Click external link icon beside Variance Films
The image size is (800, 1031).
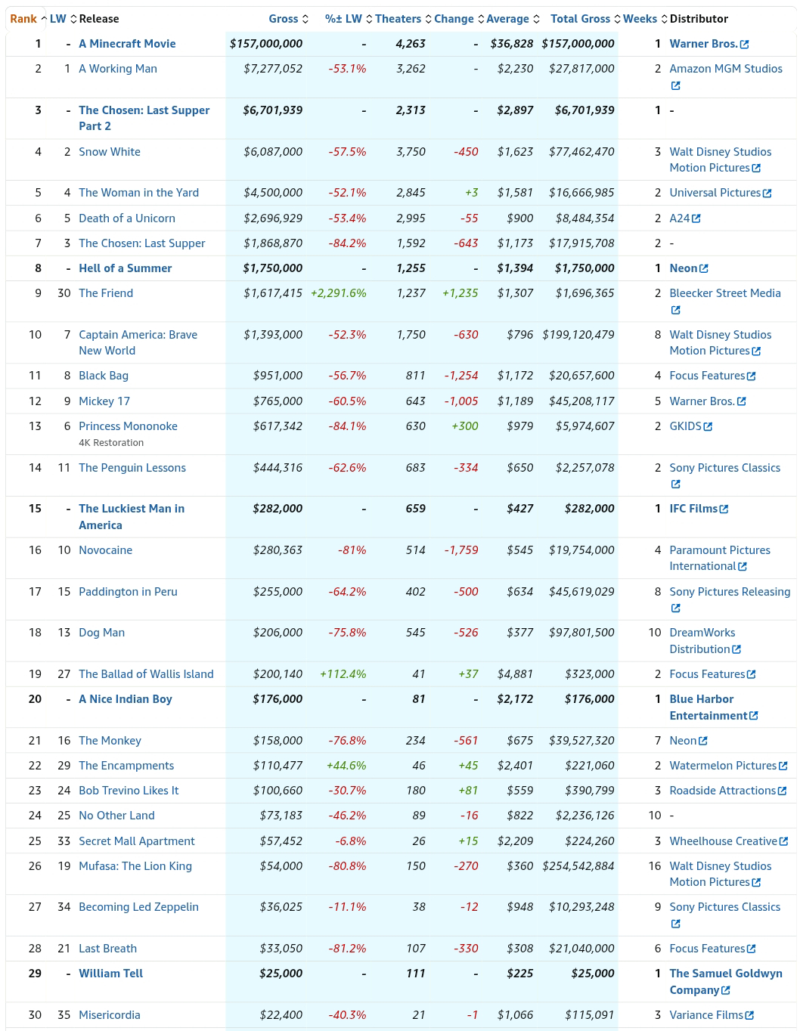(x=749, y=1015)
